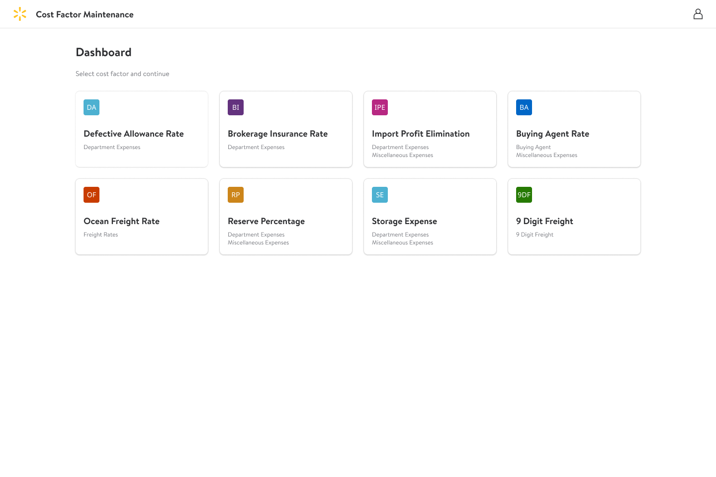The height and width of the screenshot is (477, 716).
Task: Click 'Department Expenses' under Brokerage Insurance Rate
Action: [x=256, y=147]
